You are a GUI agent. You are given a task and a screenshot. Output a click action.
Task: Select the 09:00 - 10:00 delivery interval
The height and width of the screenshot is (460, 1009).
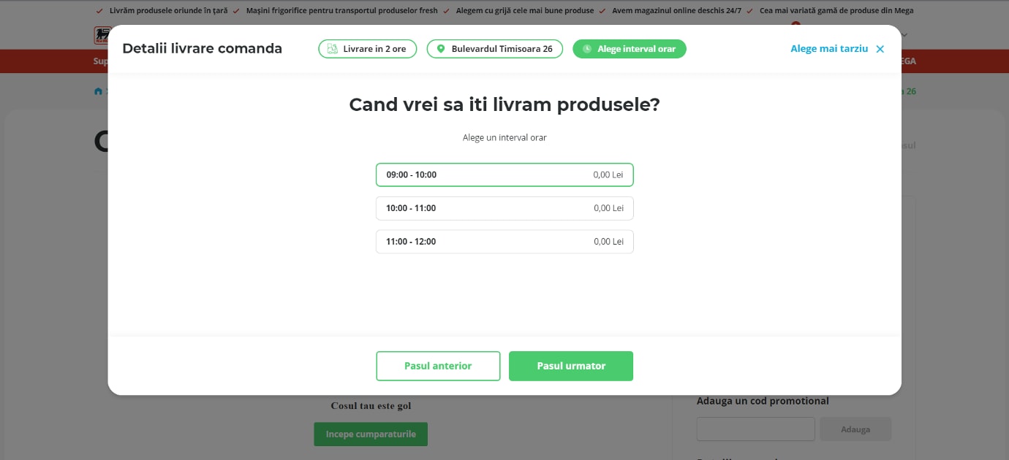tap(504, 175)
